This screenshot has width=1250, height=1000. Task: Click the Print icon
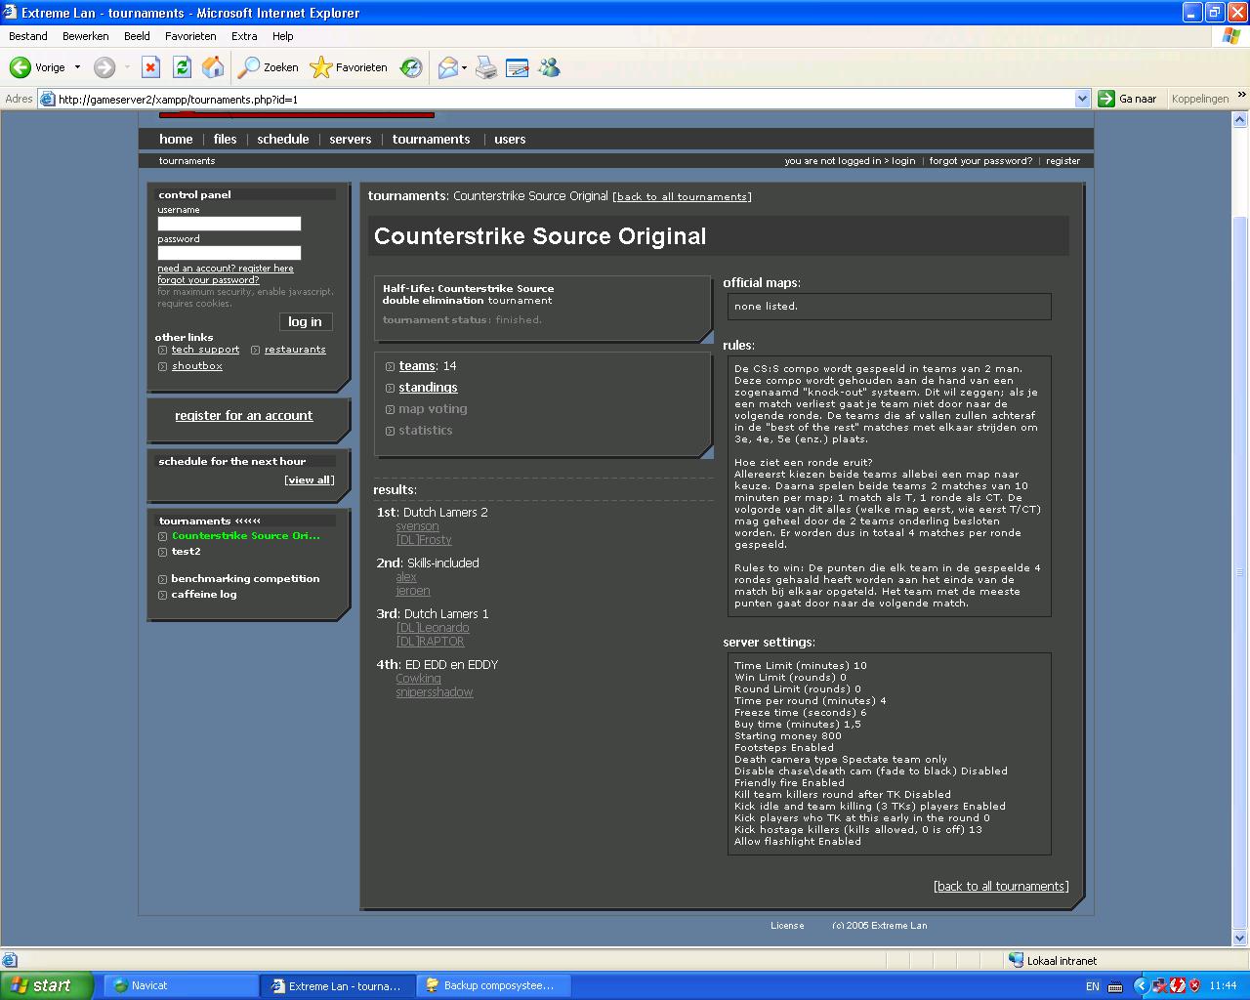486,67
